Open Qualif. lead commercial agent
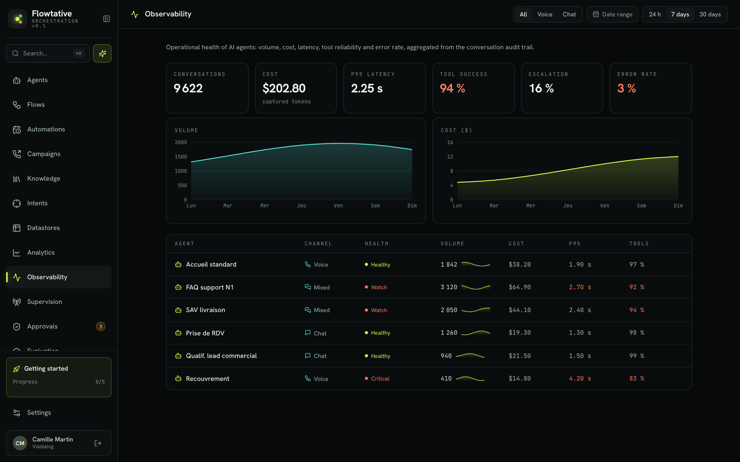Viewport: 740px width, 462px height. pos(429,356)
